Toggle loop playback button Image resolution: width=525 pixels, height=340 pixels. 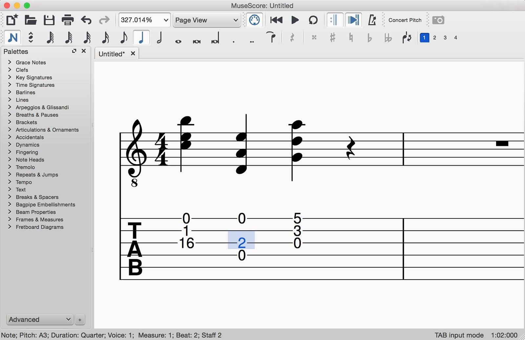(313, 20)
